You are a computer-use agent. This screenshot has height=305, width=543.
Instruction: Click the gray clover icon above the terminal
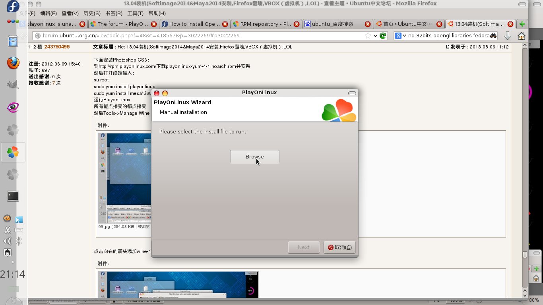pos(13,174)
